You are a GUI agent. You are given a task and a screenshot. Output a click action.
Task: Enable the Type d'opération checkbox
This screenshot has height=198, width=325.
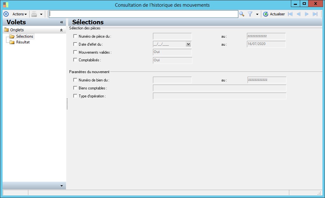tap(75, 96)
